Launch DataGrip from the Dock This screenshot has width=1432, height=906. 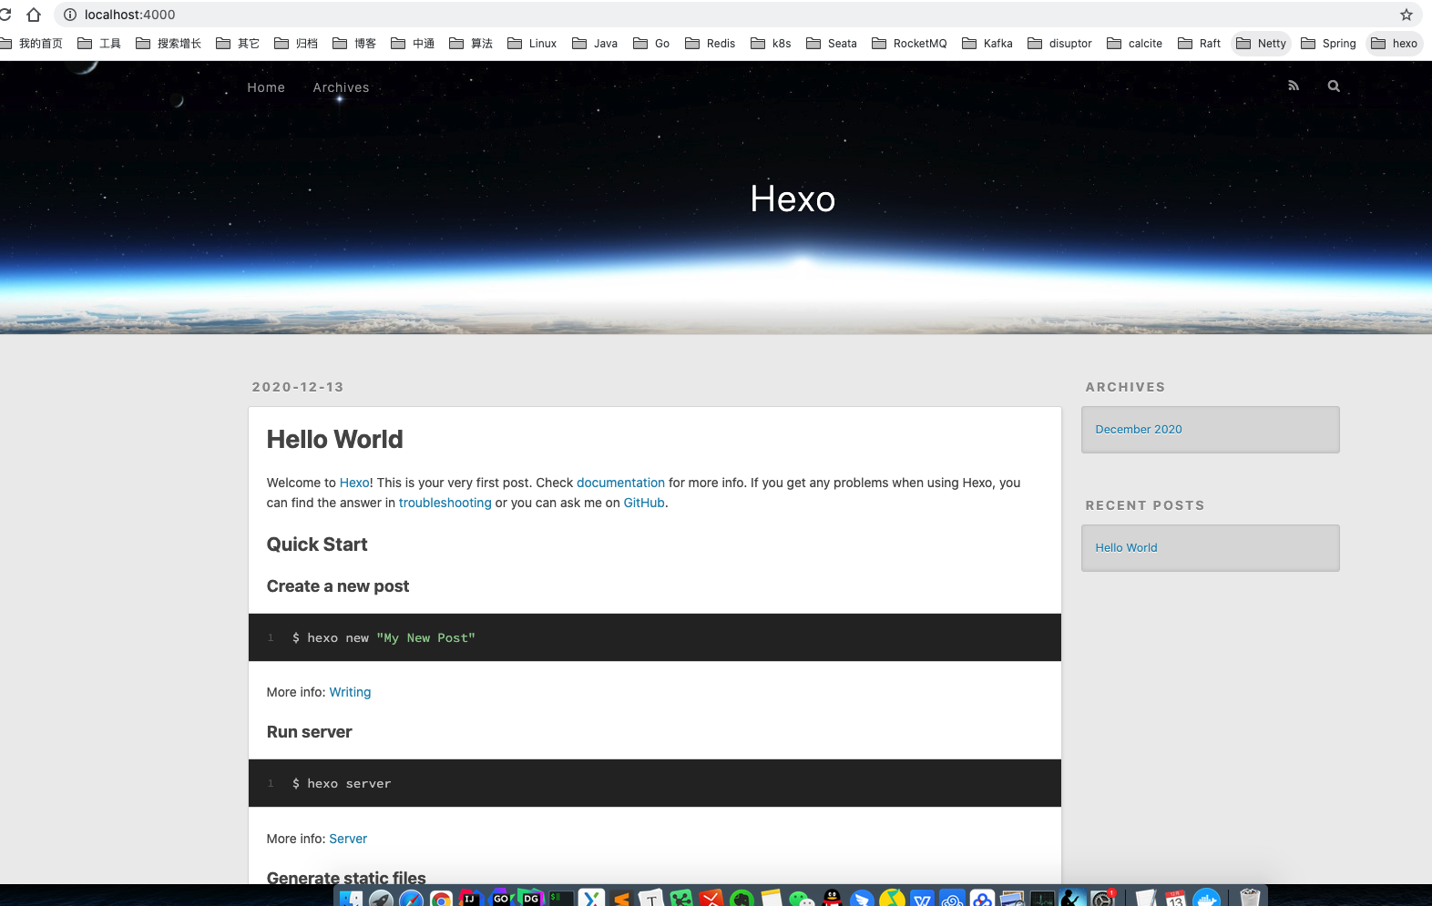coord(530,898)
